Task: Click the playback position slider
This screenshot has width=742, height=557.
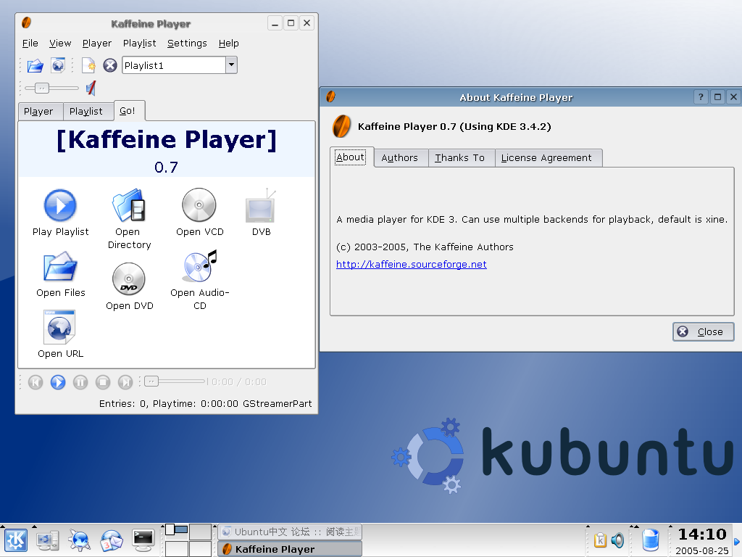Action: 175,381
